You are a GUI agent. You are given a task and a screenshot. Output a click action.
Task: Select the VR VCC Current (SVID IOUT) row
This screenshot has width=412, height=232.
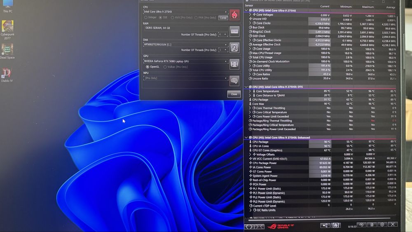tap(321, 159)
